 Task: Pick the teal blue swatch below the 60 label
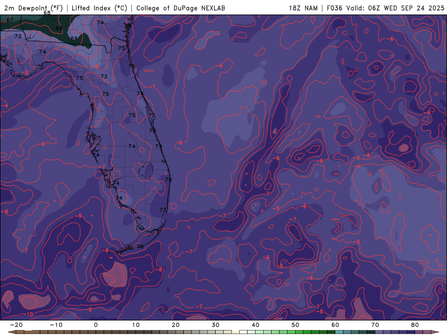pyautogui.click(x=339, y=332)
